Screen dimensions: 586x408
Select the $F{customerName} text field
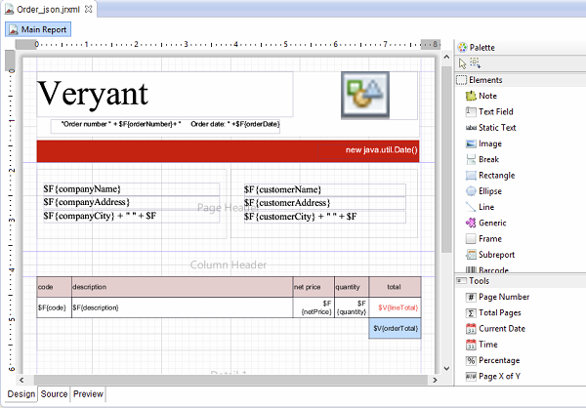[323, 189]
